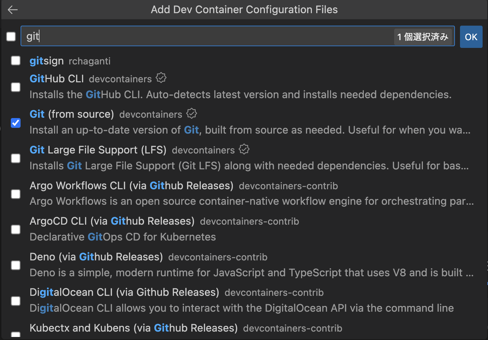Click the 1 個選択済み count label
The width and height of the screenshot is (488, 340).
423,36
